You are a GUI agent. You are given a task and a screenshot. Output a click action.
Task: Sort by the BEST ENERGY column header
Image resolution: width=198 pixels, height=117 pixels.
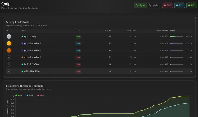click(162, 30)
